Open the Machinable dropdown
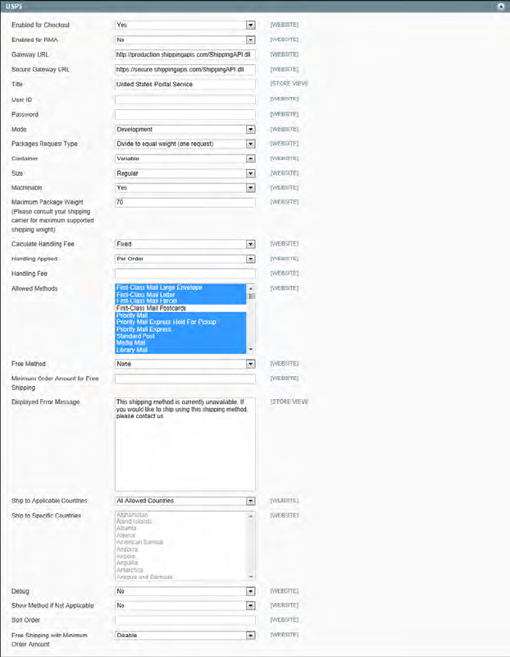 click(x=185, y=188)
